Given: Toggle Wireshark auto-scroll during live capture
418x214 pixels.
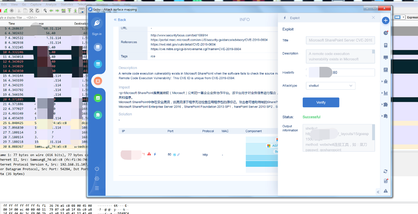Looking at the screenshot, I should 81,11.
